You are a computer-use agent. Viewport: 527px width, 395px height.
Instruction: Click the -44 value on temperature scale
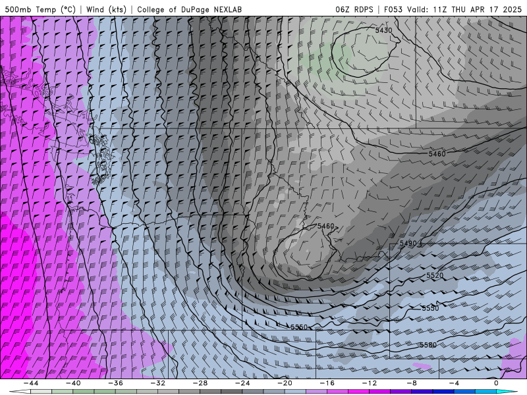pos(31,383)
